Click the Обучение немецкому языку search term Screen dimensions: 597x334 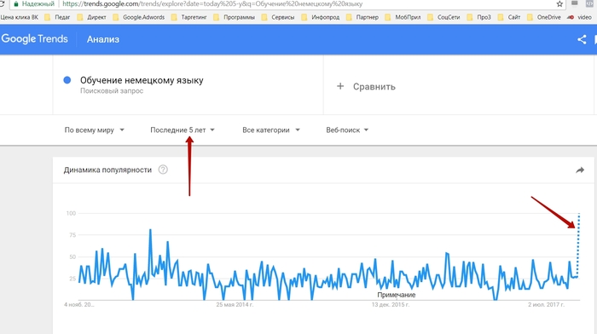(x=142, y=80)
